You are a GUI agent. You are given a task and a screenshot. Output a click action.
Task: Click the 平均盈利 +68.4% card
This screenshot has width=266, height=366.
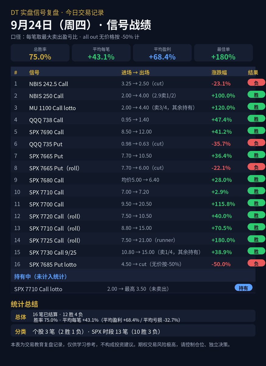[x=162, y=53]
